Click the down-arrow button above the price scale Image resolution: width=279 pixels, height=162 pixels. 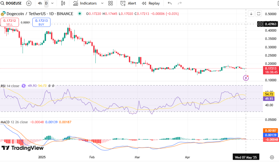click(x=251, y=14)
